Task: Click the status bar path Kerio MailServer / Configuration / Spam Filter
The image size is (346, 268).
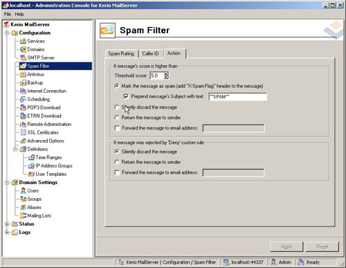Action: tap(171, 262)
